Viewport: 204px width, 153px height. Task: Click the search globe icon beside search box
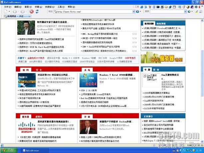[x=189, y=12]
